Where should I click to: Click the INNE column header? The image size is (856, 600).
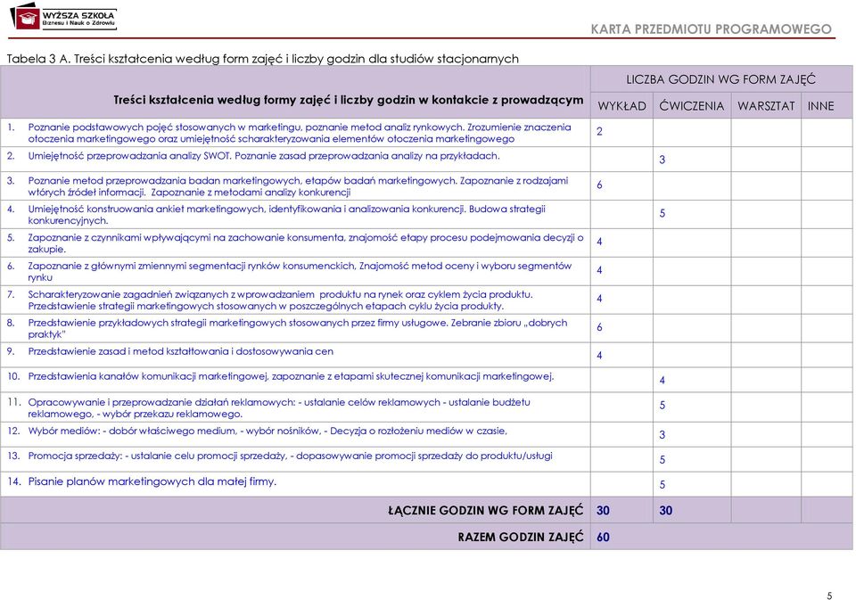click(820, 106)
